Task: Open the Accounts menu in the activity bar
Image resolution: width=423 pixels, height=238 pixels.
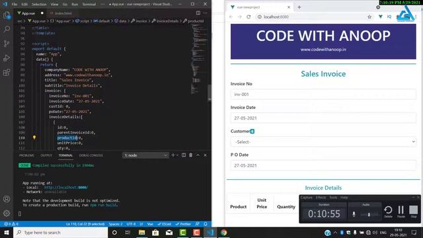Action: click(x=7, y=199)
